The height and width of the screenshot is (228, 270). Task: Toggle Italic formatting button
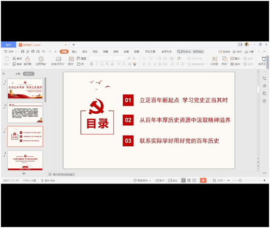pyautogui.click(x=97, y=64)
